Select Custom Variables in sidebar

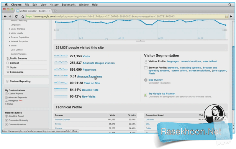(19, 54)
